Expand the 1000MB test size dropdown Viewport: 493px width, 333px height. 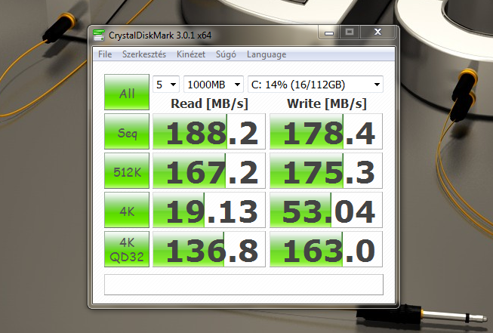point(214,85)
